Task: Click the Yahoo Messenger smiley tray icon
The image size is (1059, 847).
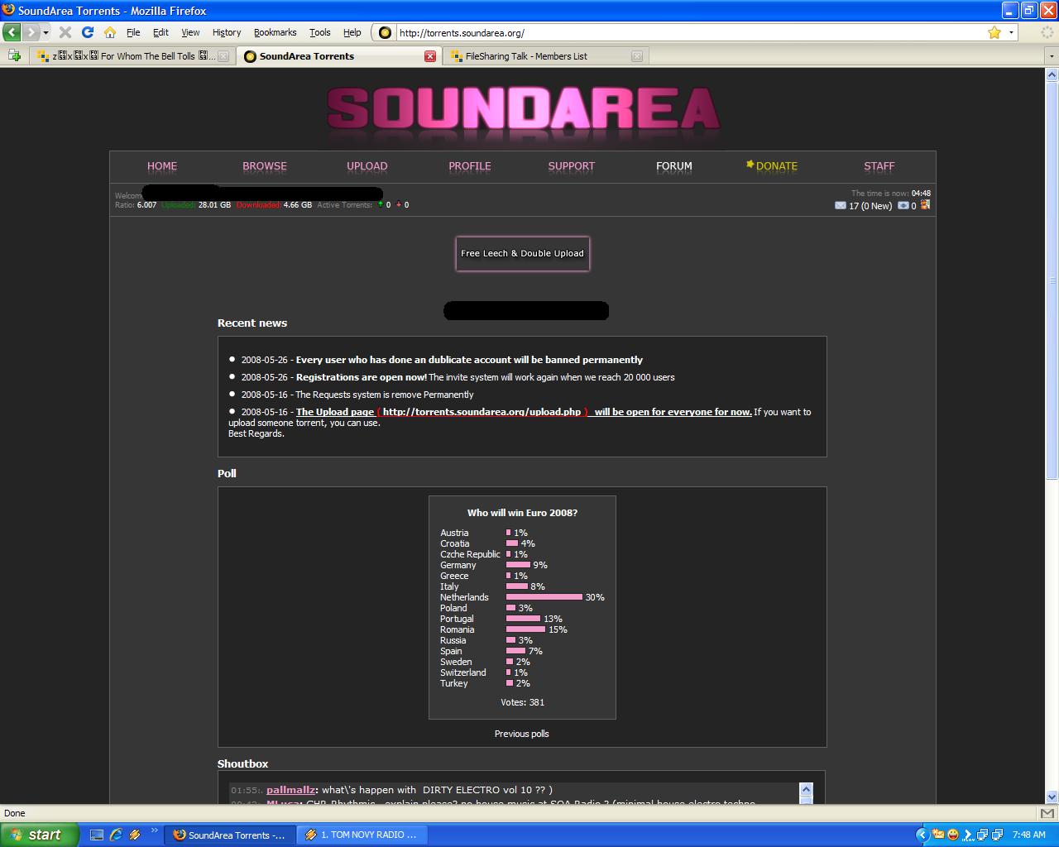Action: point(953,835)
